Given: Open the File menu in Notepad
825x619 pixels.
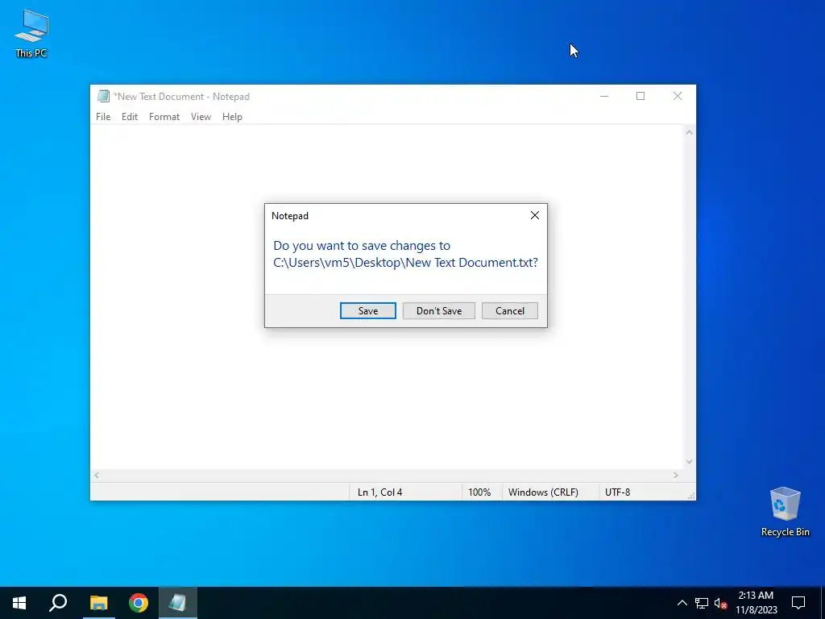Looking at the screenshot, I should click(x=103, y=117).
